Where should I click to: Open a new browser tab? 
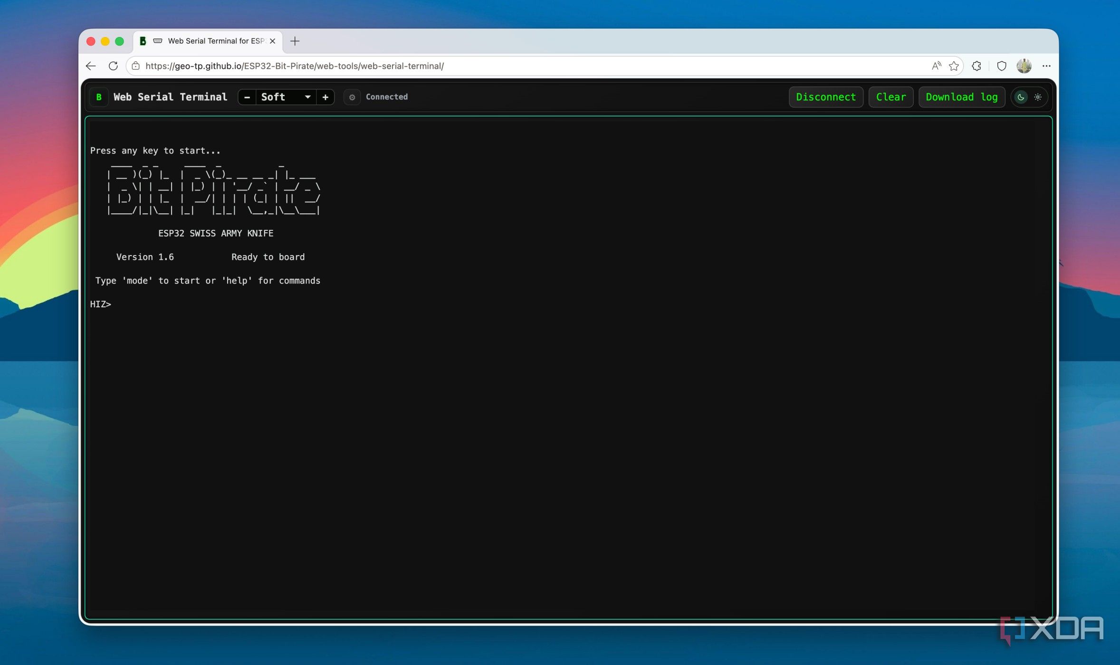coord(295,41)
